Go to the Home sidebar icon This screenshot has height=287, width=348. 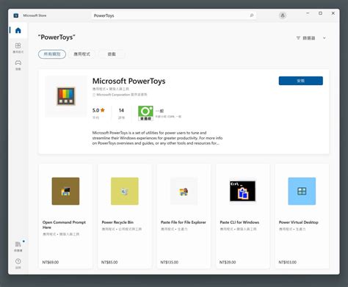(x=18, y=30)
